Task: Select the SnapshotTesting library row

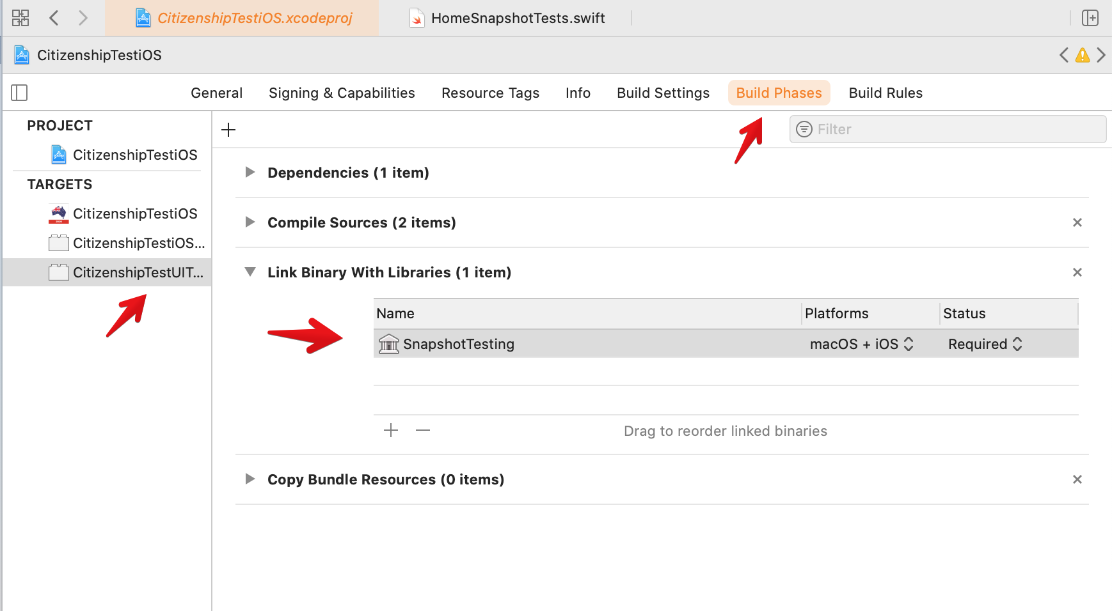Action: tap(726, 344)
